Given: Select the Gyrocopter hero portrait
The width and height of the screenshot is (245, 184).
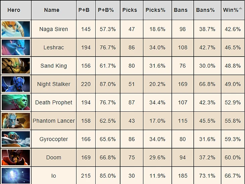Looking at the screenshot, I should (x=16, y=139).
